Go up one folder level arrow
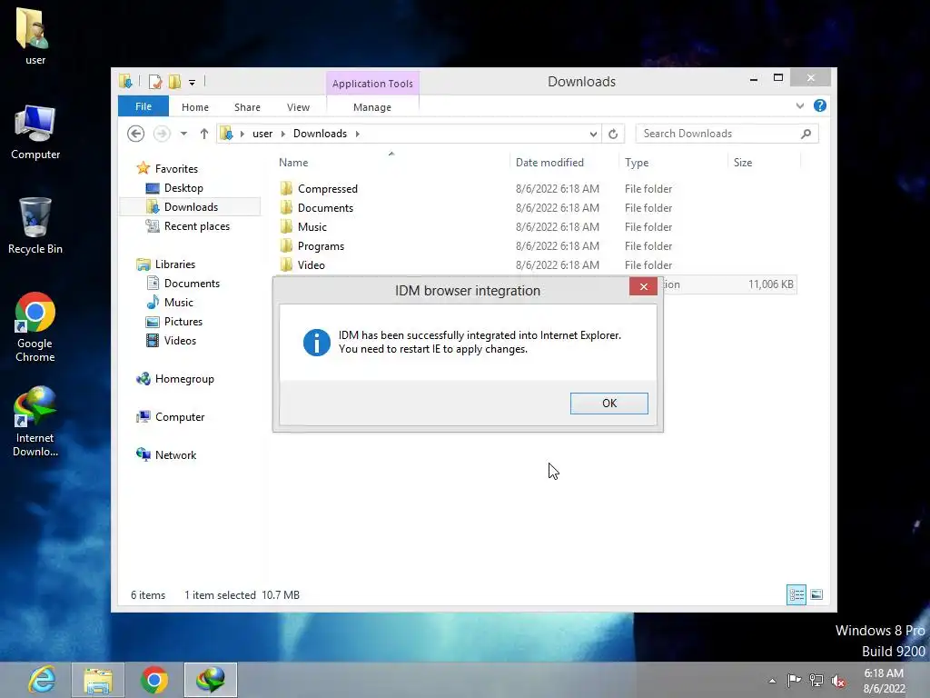Image resolution: width=930 pixels, height=698 pixels. (204, 134)
